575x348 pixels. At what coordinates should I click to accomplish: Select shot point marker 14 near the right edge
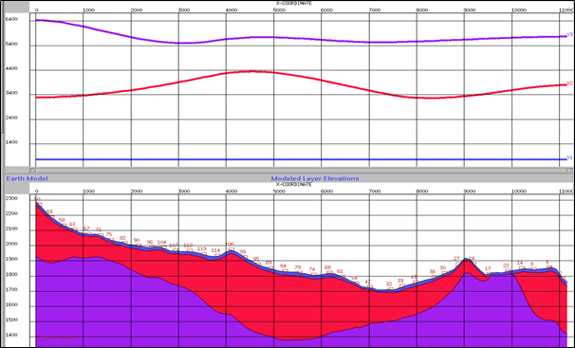click(x=522, y=268)
